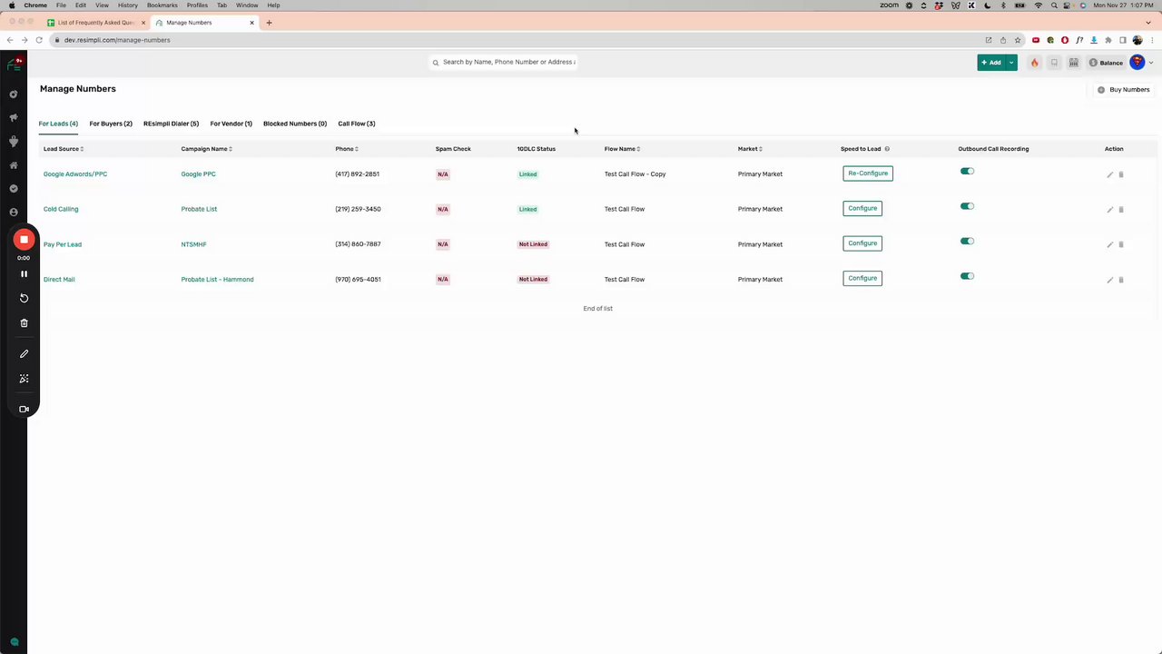Edit the Cold Calling row pencil icon
This screenshot has height=654, width=1162.
1109,210
